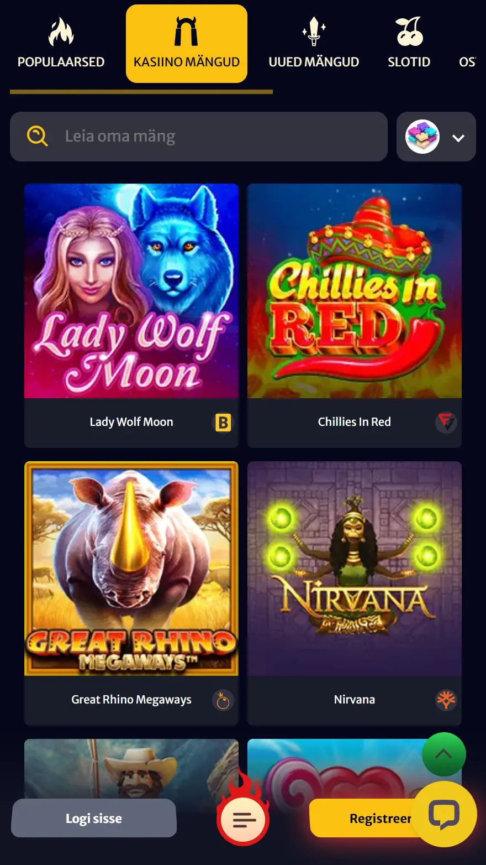The height and width of the screenshot is (865, 486).
Task: Select the Kasiino Mängud tab
Action: (187, 44)
